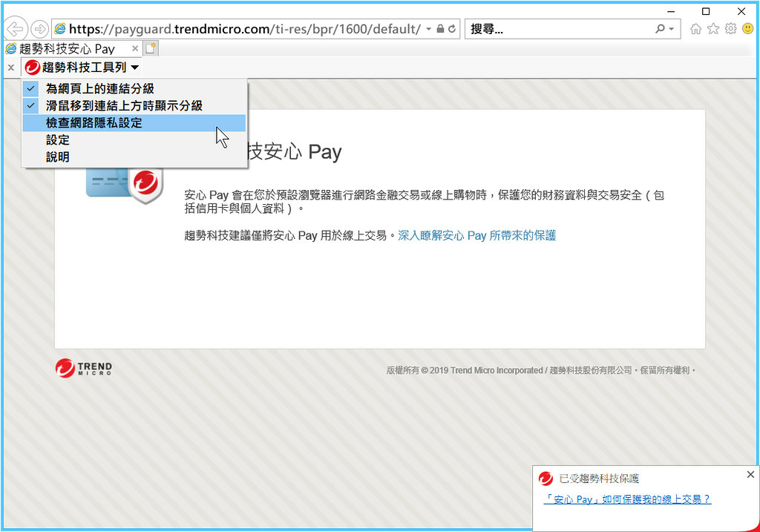The image size is (760, 532).
Task: Click the address bar URL field
Action: pos(245,29)
